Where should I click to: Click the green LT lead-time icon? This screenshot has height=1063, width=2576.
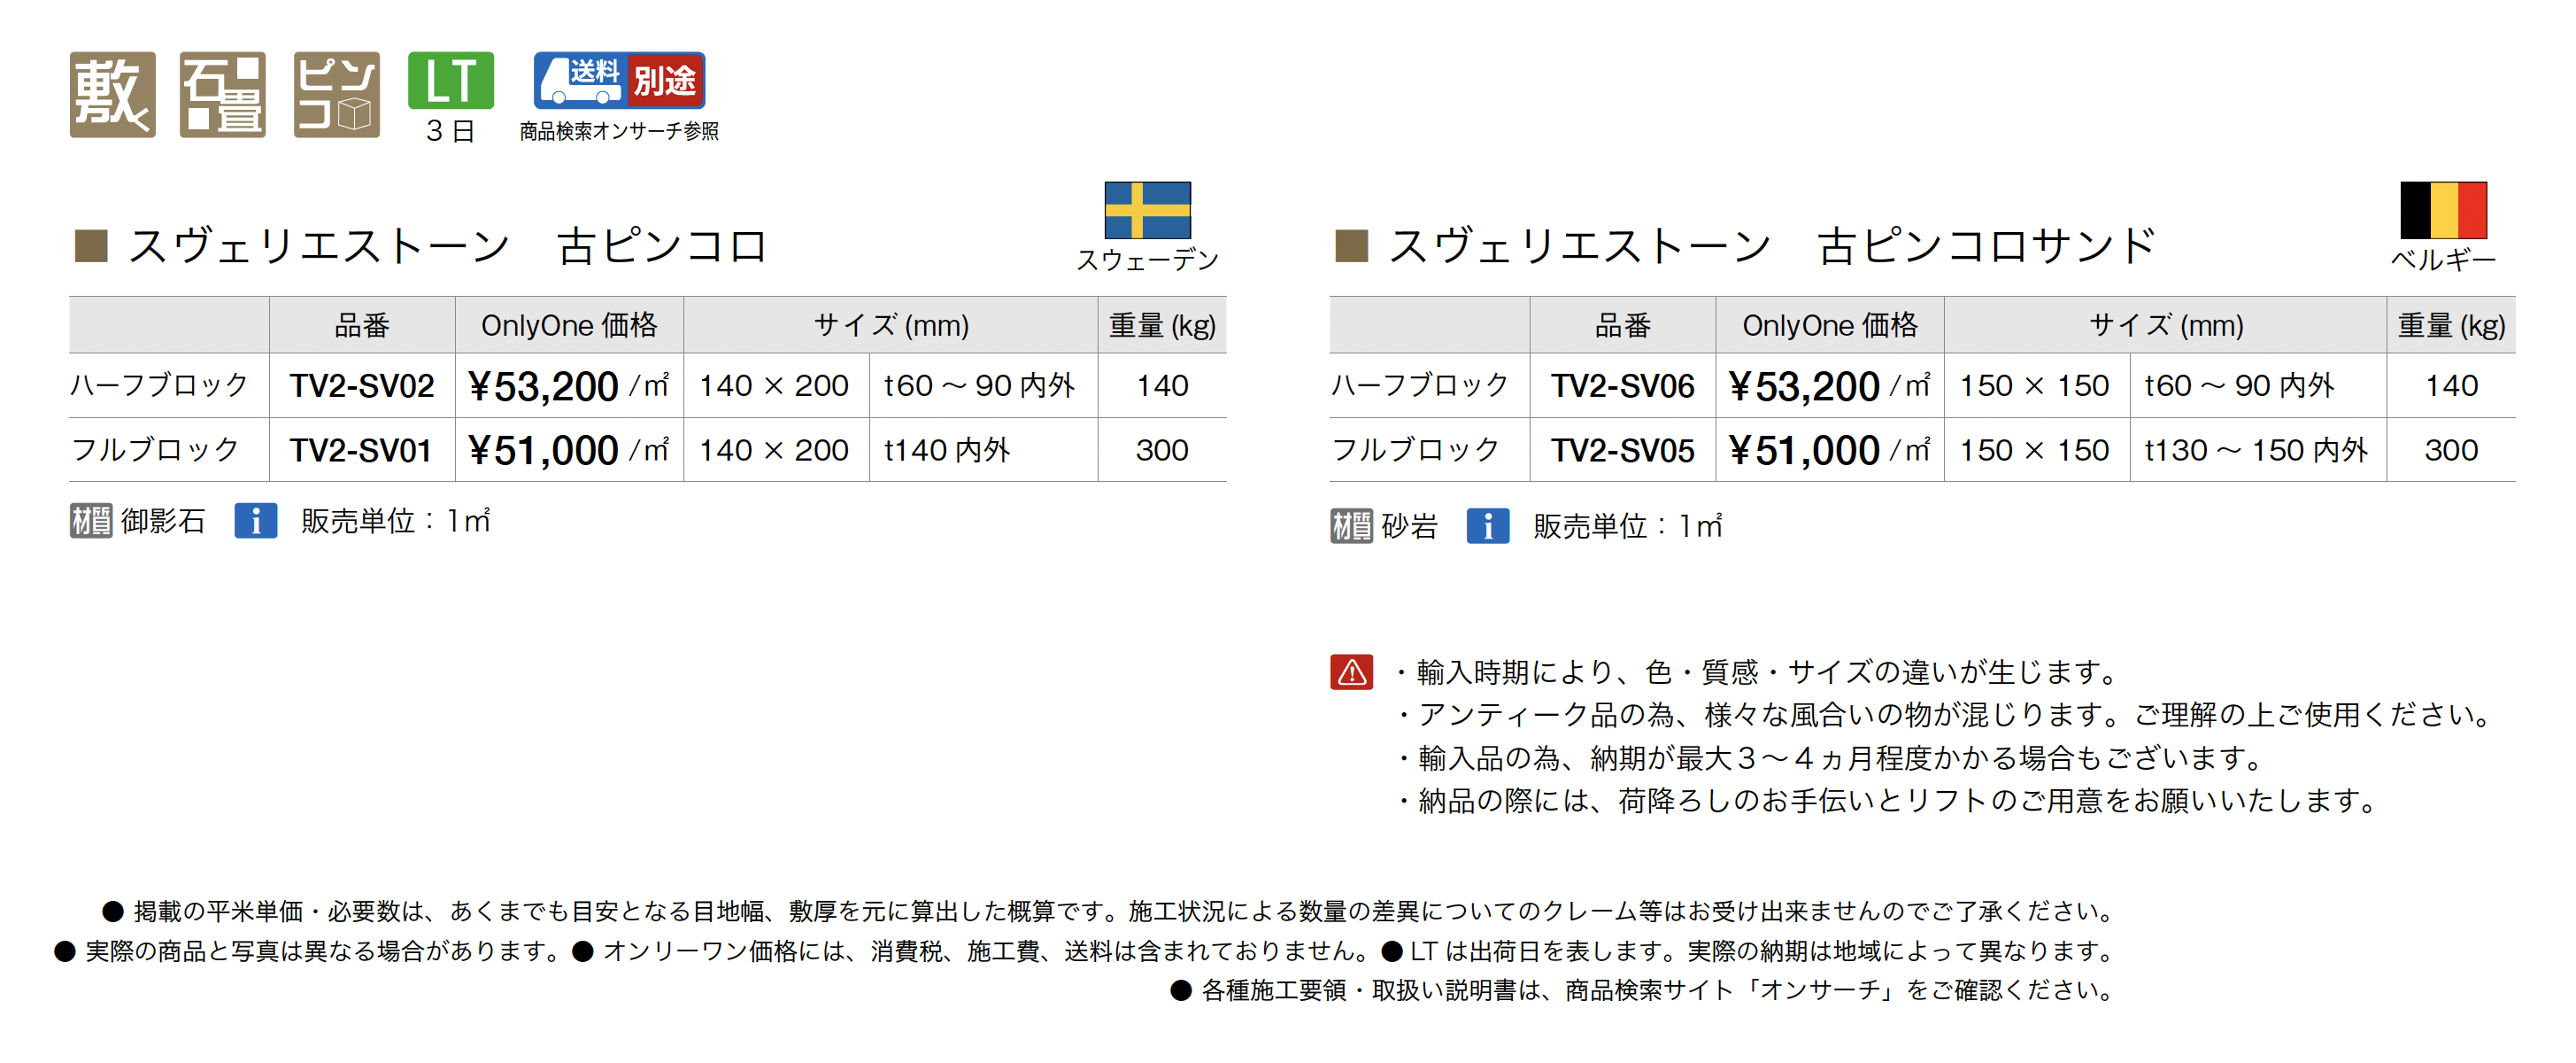pos(450,80)
